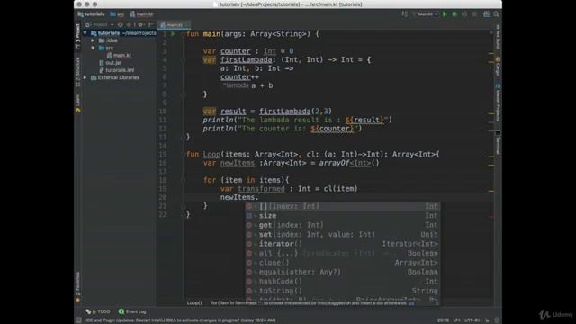Click the completion hint link at popup bottom
Viewport: 576px width, 324px height.
411,303
